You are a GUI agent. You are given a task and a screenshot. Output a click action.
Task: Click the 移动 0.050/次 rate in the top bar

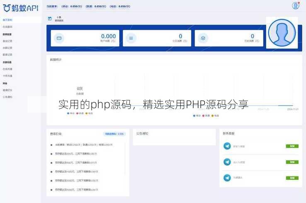click(72, 7)
